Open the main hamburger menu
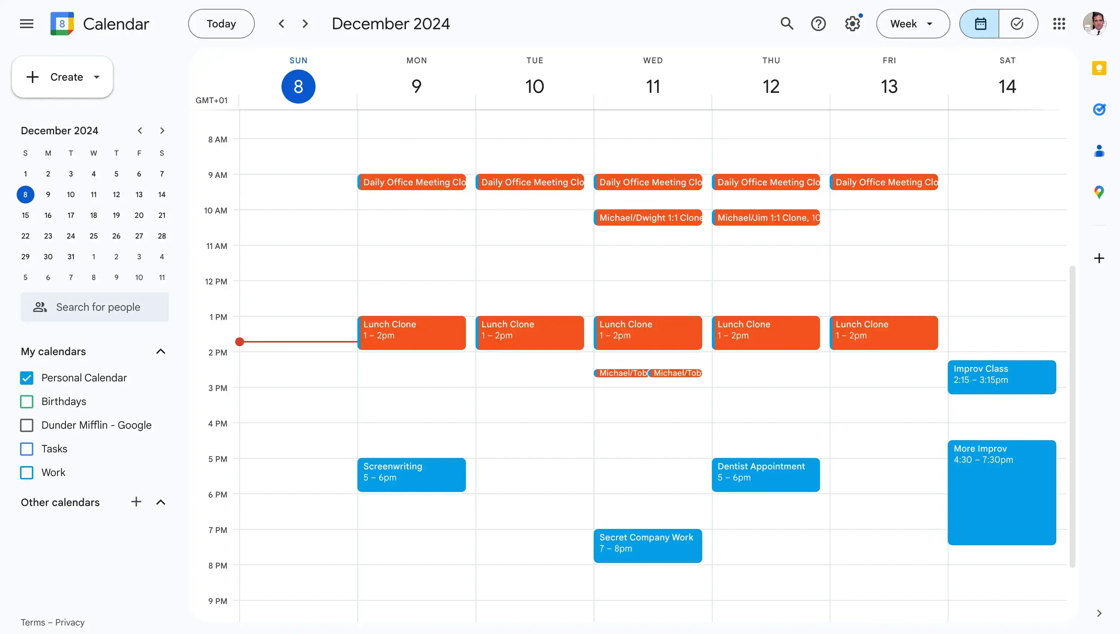The width and height of the screenshot is (1120, 634). (26, 24)
